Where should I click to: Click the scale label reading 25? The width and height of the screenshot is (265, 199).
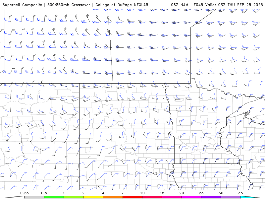click(x=201, y=193)
